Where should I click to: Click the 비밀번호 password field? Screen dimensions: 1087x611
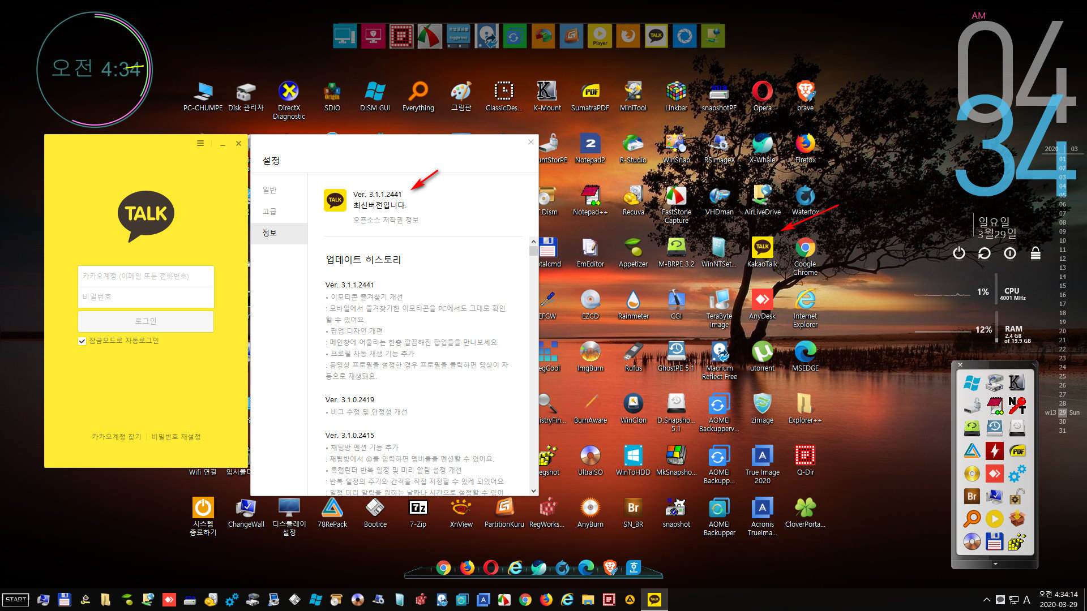coord(145,297)
